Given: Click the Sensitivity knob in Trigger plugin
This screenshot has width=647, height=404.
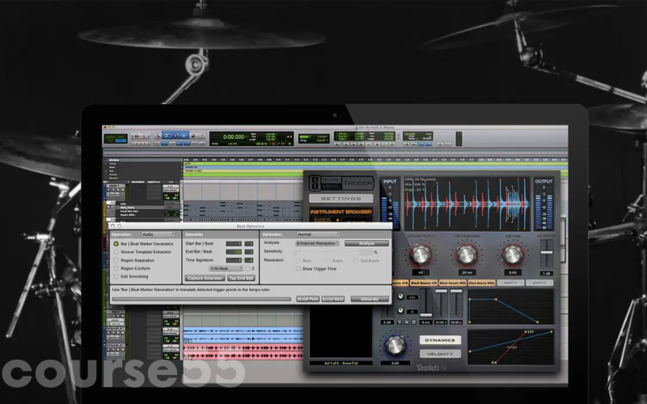Looking at the screenshot, I should tap(421, 255).
